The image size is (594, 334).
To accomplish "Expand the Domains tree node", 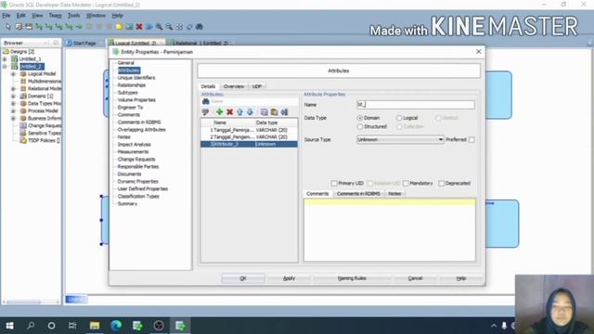I will 13,96.
